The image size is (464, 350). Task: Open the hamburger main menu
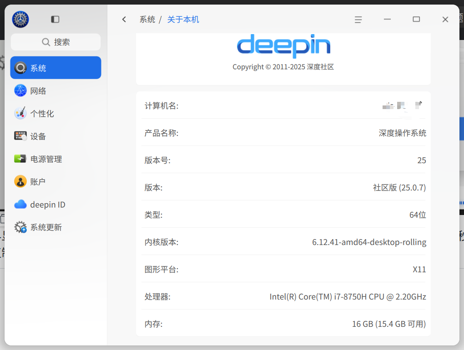click(x=358, y=20)
